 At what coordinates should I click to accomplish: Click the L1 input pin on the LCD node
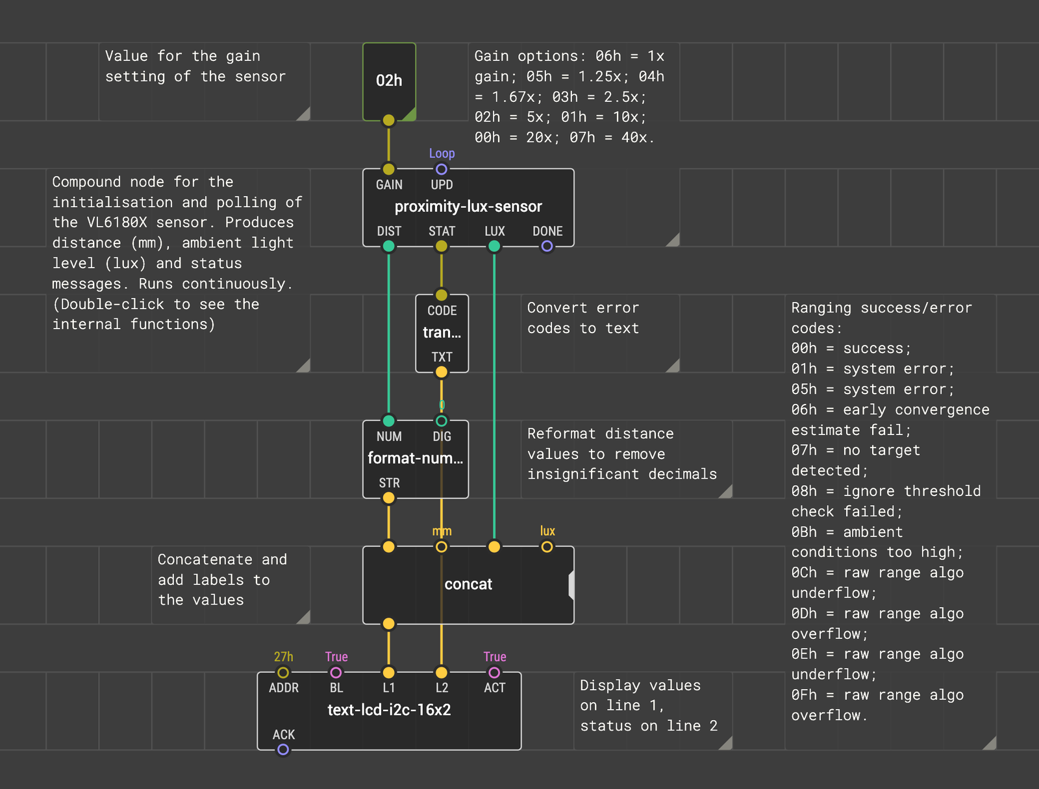coord(388,673)
